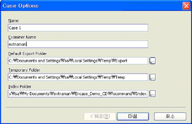Browse for the Default Export Folder location
This screenshot has height=124, width=192.
click(x=153, y=61)
